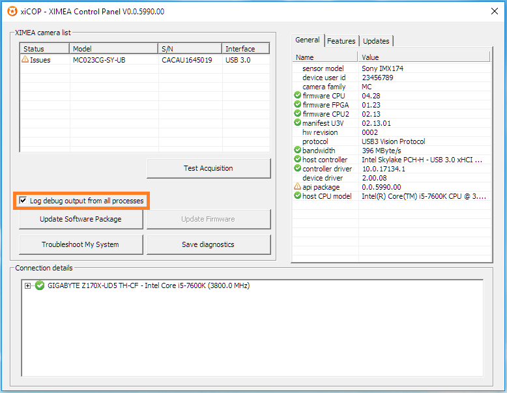Click firmware CPU value 04.28

pos(371,96)
